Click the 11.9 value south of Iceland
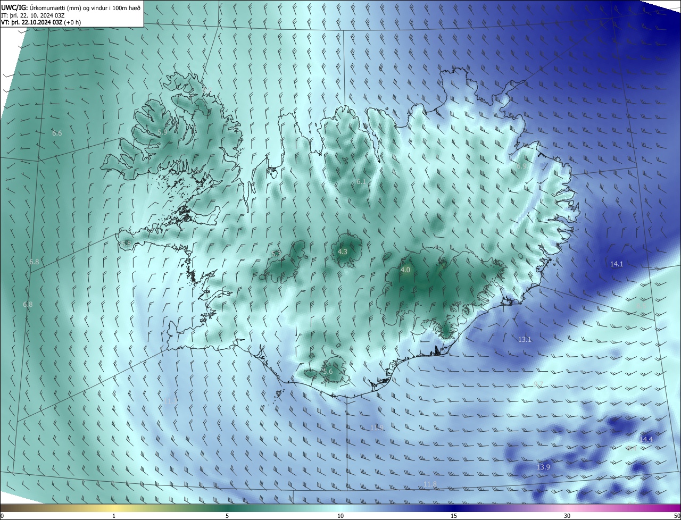This screenshot has height=520, width=681. 377,427
